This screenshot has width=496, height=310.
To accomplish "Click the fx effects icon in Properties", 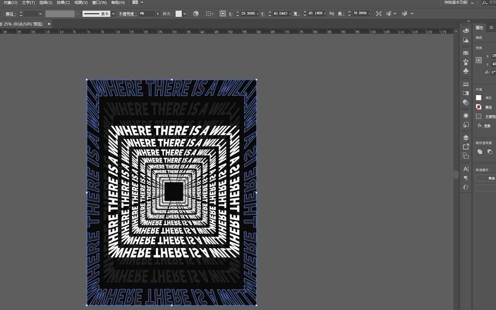I will (479, 125).
